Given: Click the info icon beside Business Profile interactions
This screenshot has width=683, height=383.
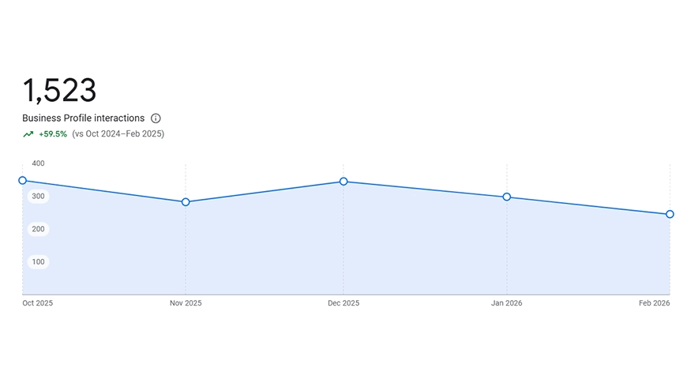Looking at the screenshot, I should (x=156, y=118).
